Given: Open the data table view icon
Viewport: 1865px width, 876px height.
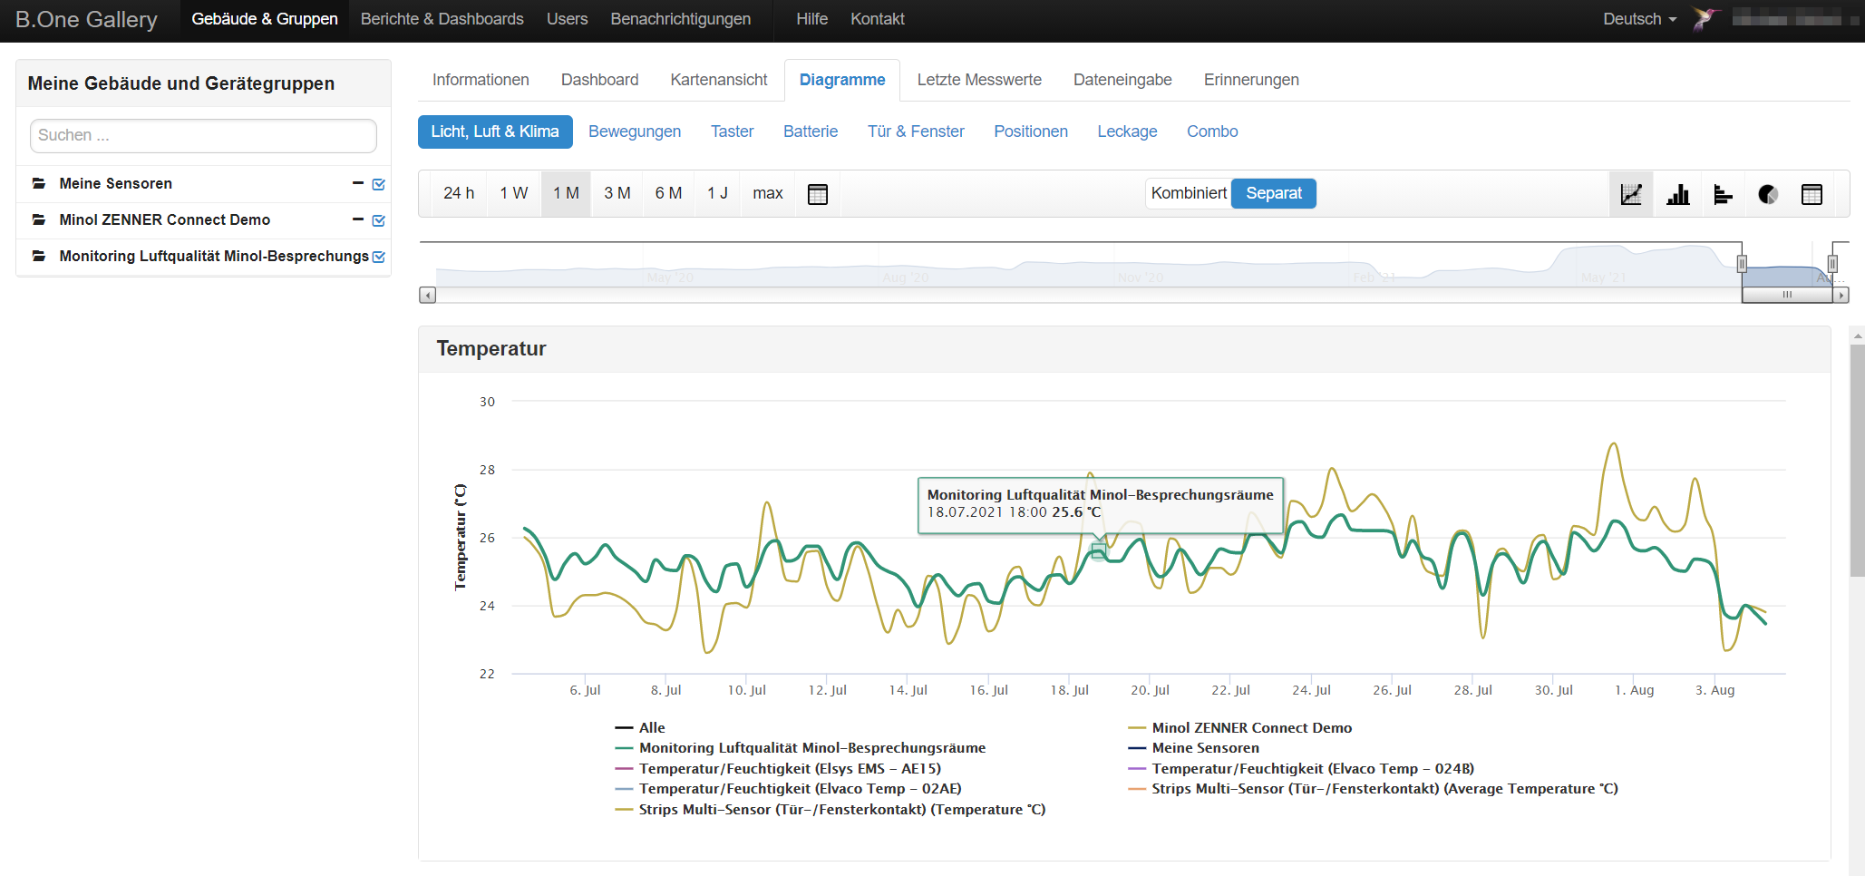Looking at the screenshot, I should [x=1812, y=194].
